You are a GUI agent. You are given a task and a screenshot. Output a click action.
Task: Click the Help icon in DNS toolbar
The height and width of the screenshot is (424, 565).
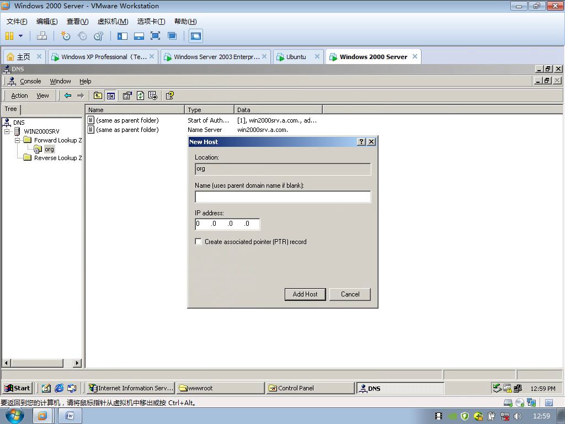click(x=170, y=96)
